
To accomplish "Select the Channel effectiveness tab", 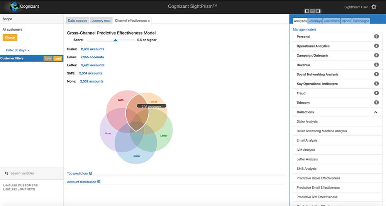I will coord(131,20).
